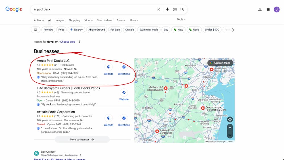Open the Google account avatar J
The height and width of the screenshot is (160, 284).
point(277,10)
